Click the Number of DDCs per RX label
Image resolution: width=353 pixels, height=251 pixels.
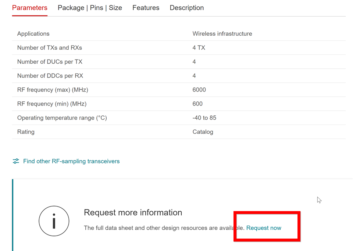(x=50, y=76)
